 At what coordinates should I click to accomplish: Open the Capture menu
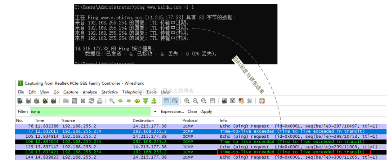[71, 92]
